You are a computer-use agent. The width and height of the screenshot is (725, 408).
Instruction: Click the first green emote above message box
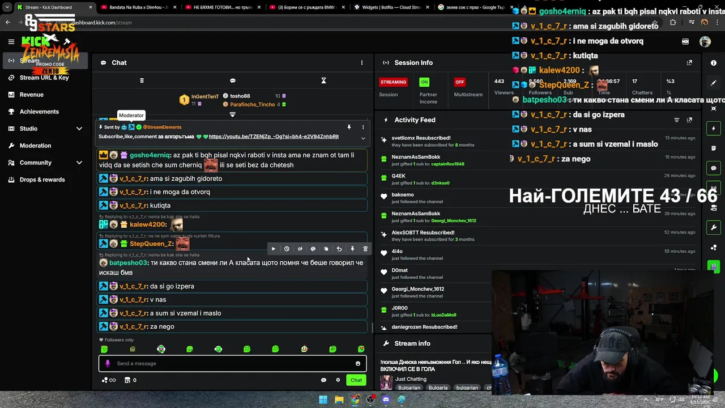pos(104,349)
